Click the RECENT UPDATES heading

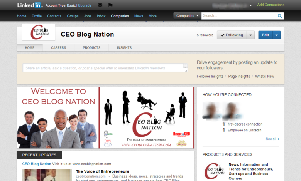point(39,155)
